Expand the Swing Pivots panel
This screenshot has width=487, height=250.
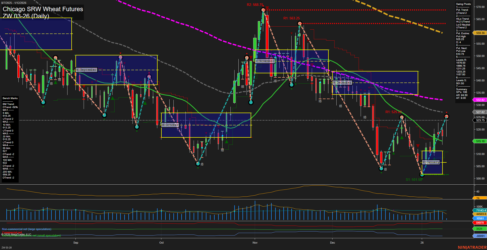coord(463,4)
